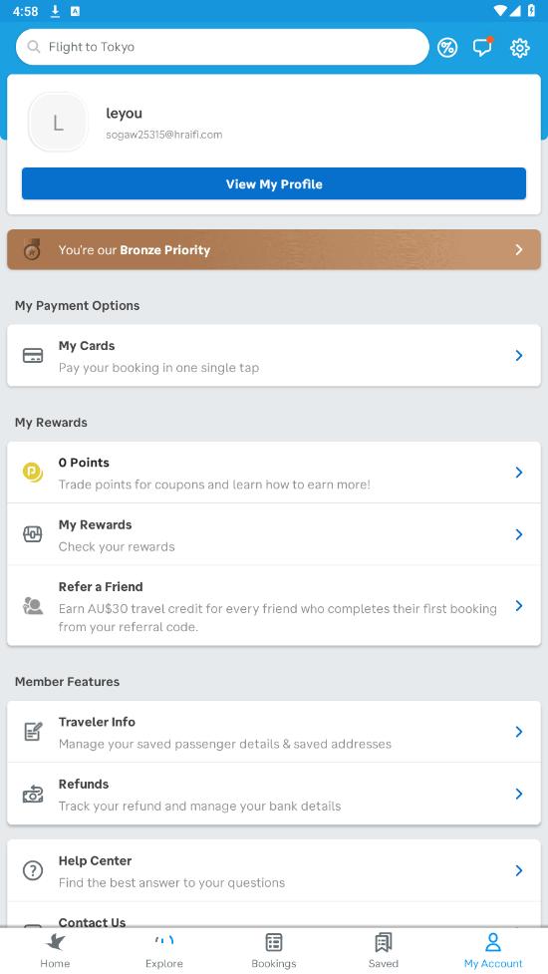Tap the Bronze Priority medal icon

[x=32, y=249]
